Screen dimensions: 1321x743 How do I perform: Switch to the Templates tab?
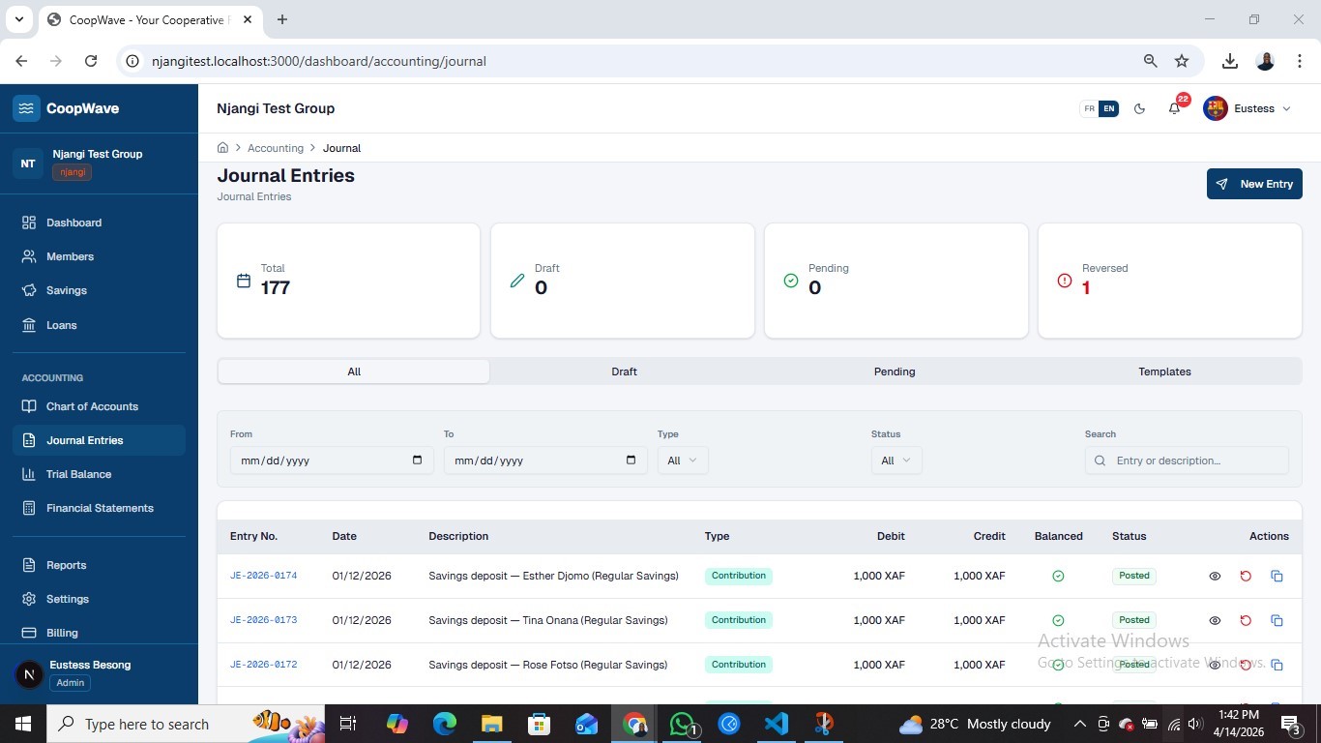1164,371
